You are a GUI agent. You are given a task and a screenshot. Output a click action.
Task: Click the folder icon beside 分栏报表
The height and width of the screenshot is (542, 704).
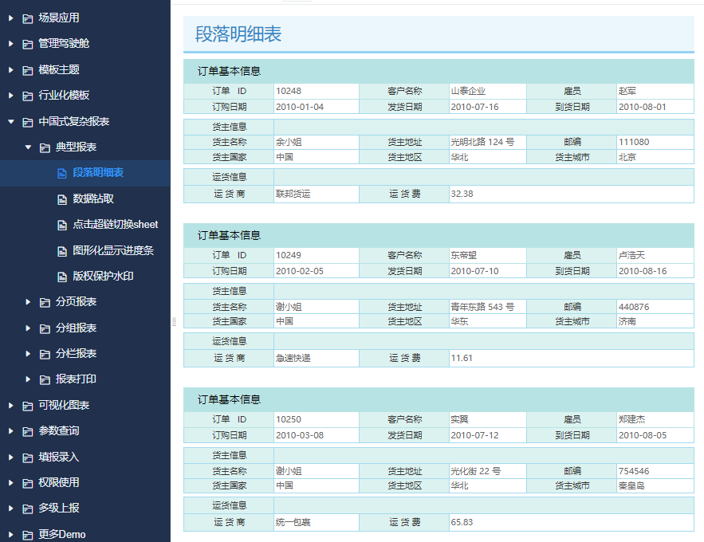[45, 354]
